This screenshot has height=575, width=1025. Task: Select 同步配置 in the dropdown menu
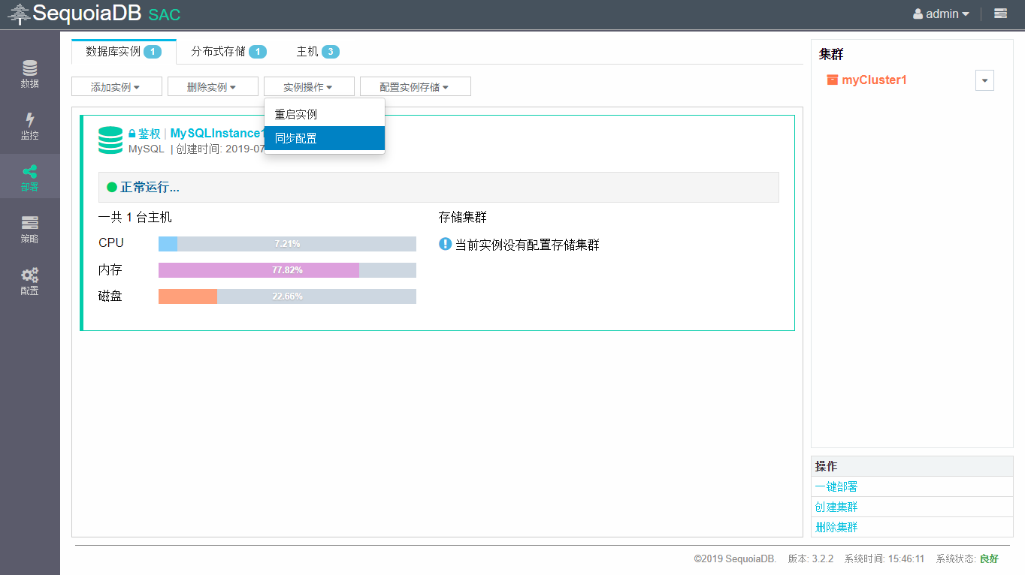click(x=296, y=139)
